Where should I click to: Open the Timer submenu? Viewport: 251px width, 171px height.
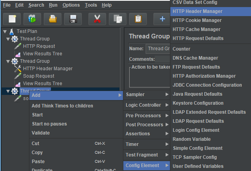146,144
